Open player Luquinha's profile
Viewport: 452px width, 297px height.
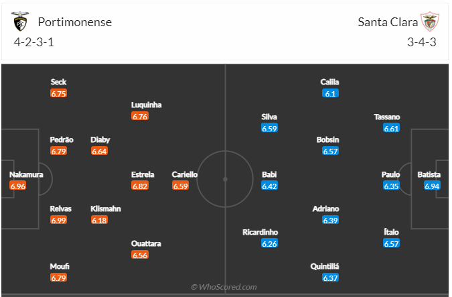tap(147, 105)
